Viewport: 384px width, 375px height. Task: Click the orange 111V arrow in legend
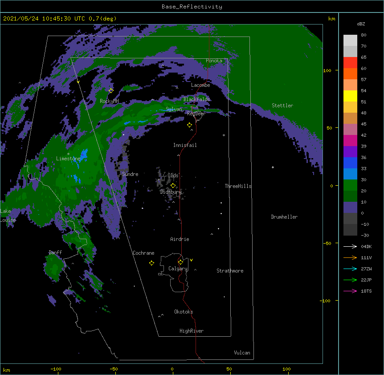(350, 257)
